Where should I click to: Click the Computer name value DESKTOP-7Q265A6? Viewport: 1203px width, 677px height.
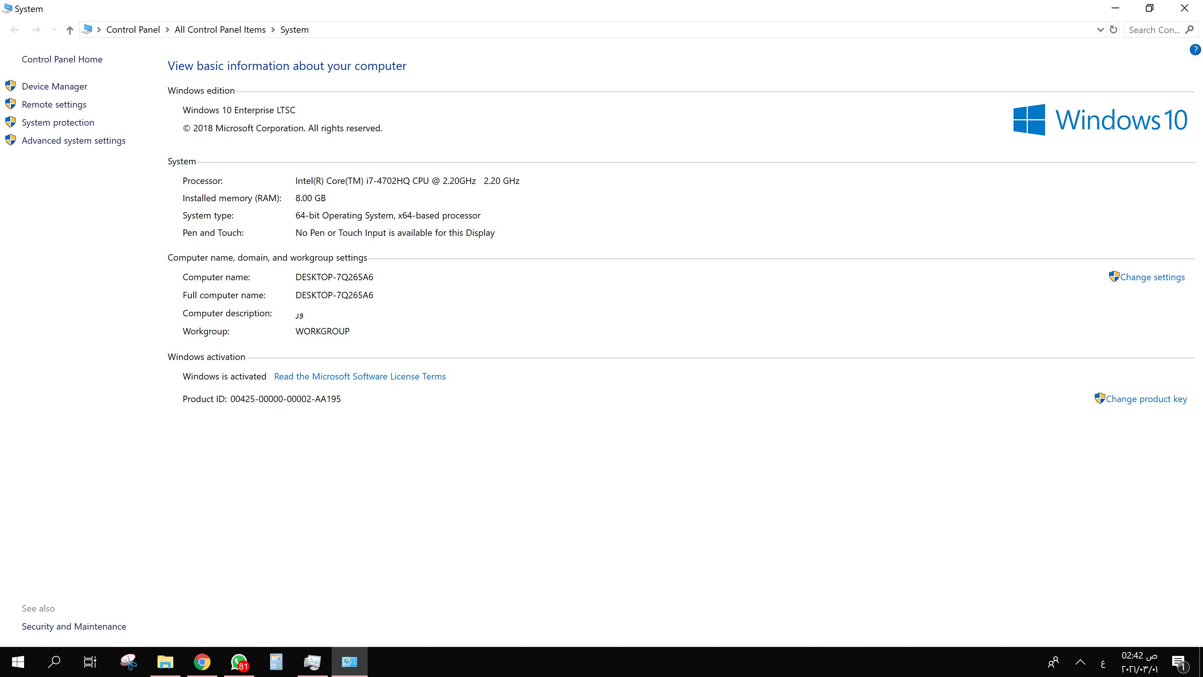(x=334, y=277)
